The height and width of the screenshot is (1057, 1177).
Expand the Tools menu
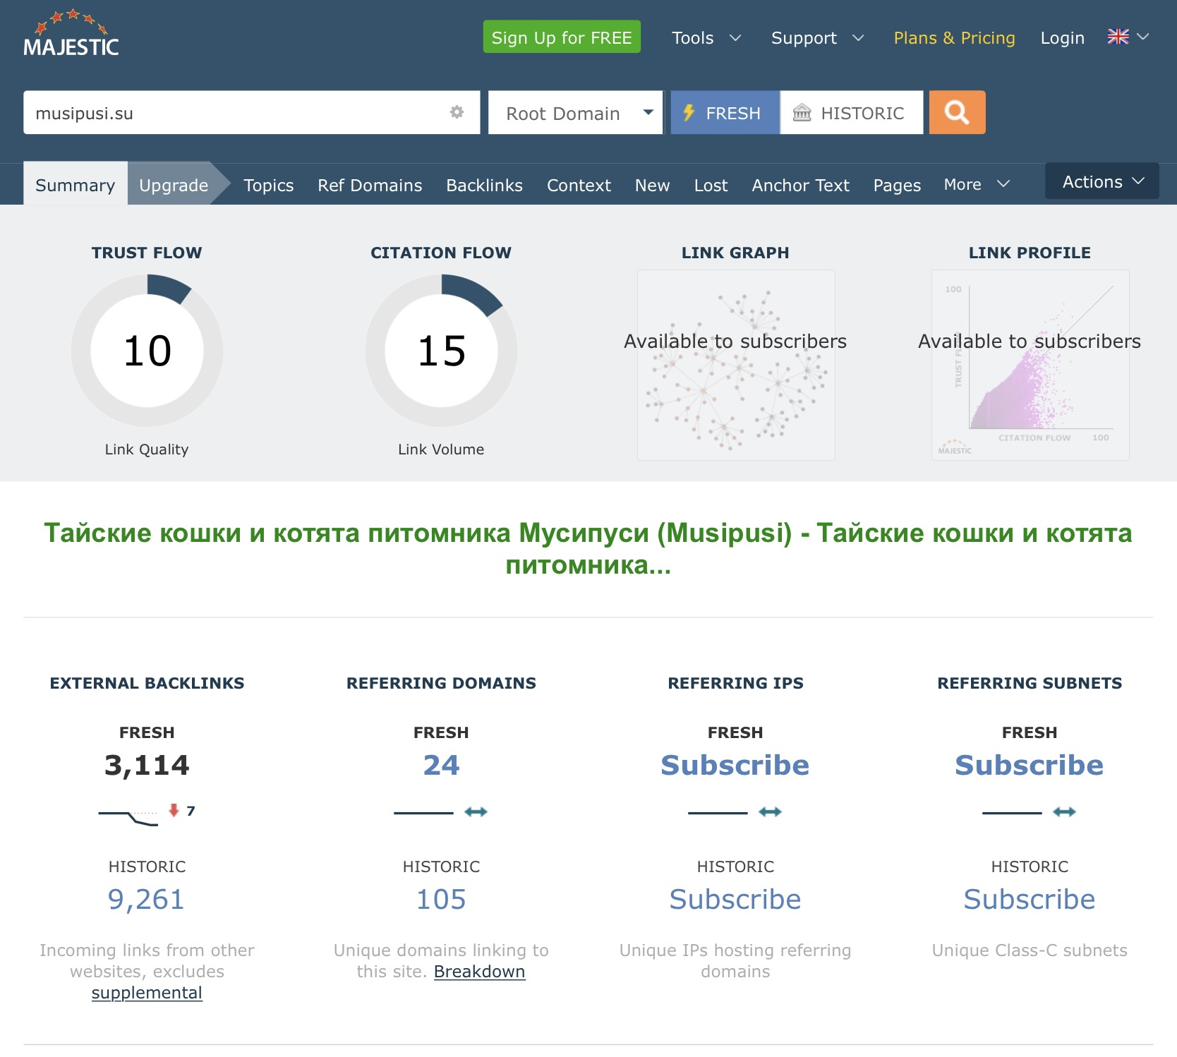point(706,37)
